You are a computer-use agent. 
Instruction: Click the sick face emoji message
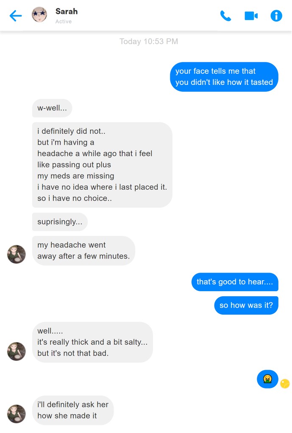tap(267, 379)
